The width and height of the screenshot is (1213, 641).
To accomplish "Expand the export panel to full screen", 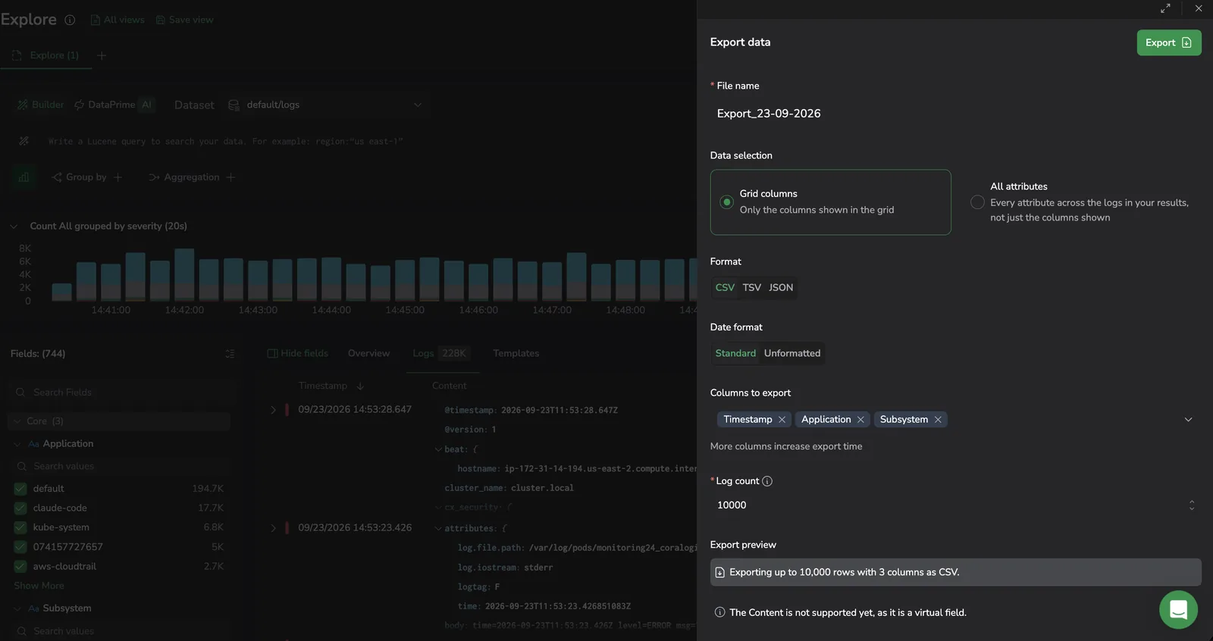I will click(x=1165, y=8).
